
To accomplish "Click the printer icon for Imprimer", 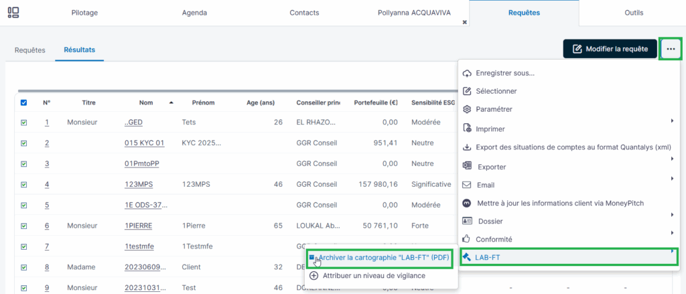I will (x=468, y=129).
